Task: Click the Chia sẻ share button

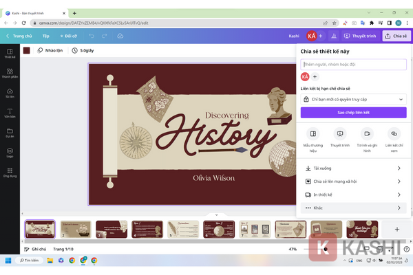Action: (x=397, y=36)
